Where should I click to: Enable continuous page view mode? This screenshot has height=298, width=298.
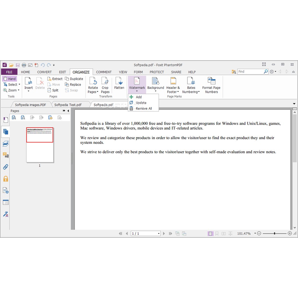tap(217, 234)
